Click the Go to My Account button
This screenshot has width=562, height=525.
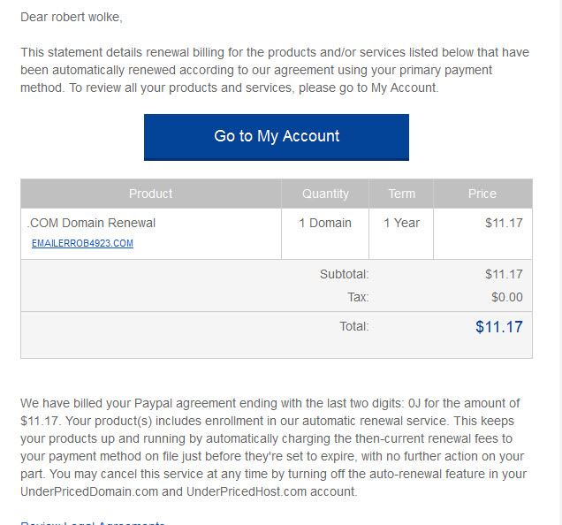(x=277, y=137)
